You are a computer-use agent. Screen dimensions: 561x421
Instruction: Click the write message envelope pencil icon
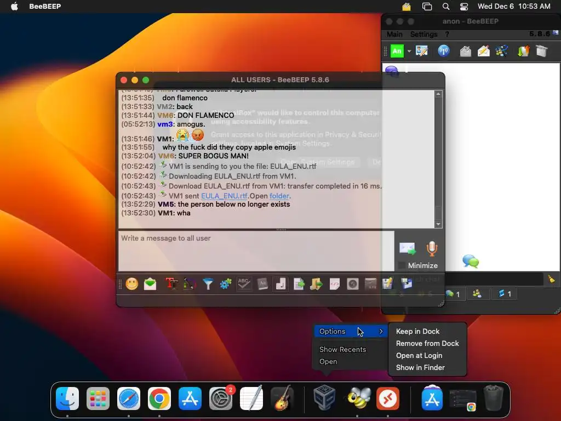click(x=483, y=51)
